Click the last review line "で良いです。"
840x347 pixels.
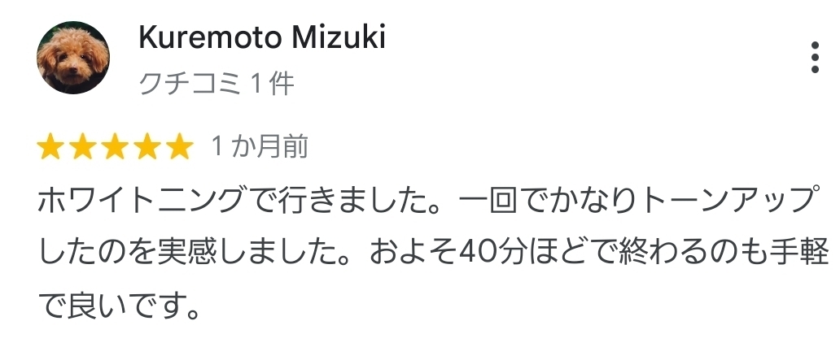tap(120, 306)
